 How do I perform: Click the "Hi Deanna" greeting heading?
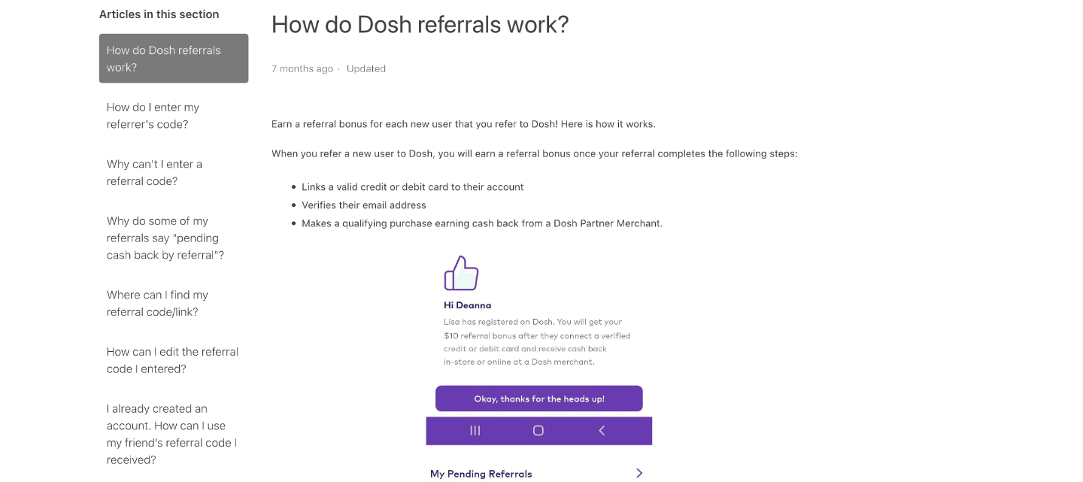(467, 305)
